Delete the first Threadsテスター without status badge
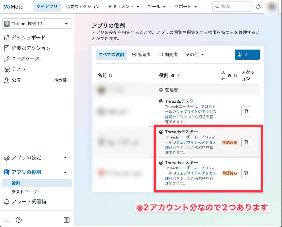Screen dimensions: 282x227 tap(246, 111)
